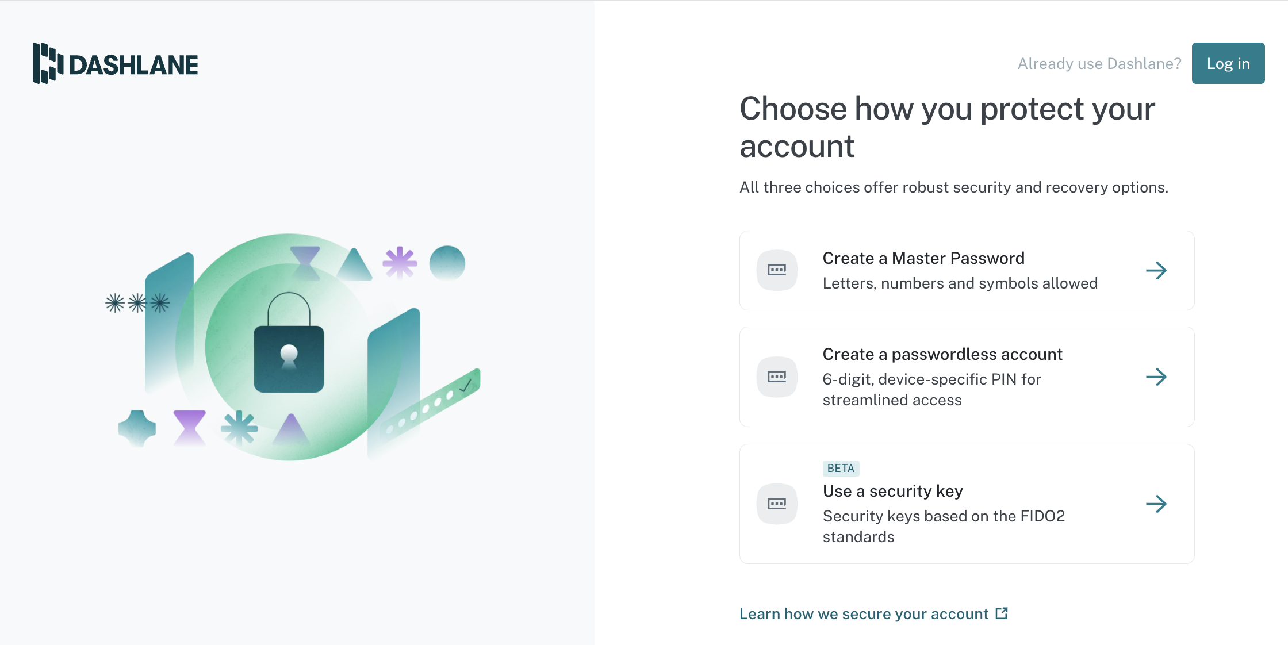Click the Letters, numbers and symbols allowed description

960,283
